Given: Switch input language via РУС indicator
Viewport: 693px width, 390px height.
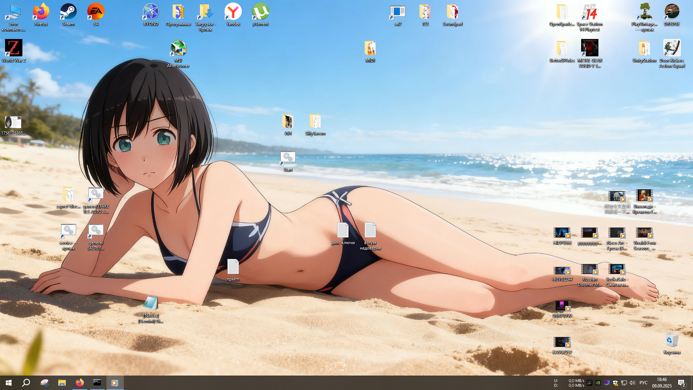Looking at the screenshot, I should pyautogui.click(x=643, y=383).
